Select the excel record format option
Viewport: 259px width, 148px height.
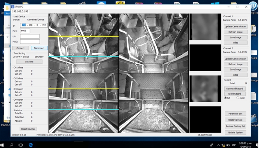pyautogui.click(x=238, y=97)
